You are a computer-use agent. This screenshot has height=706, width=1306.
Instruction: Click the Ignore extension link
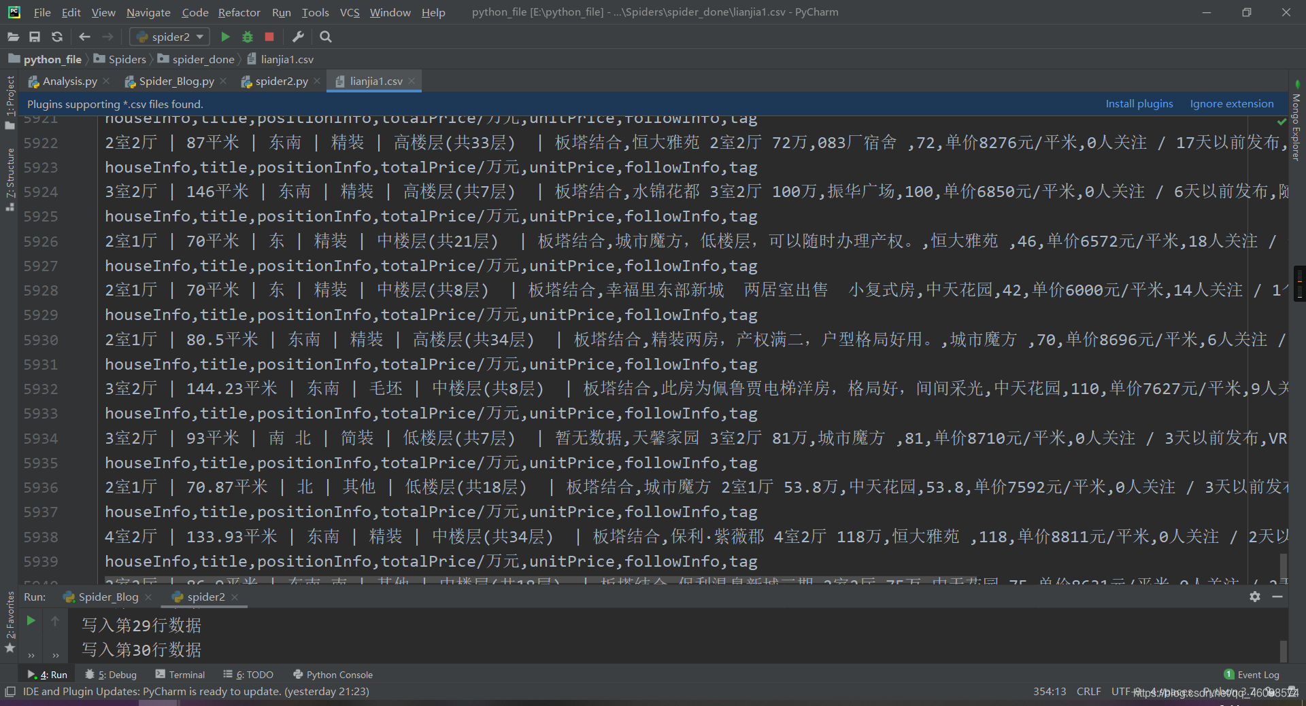coord(1231,103)
